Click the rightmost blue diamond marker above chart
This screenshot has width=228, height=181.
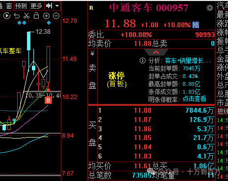coord(49,23)
